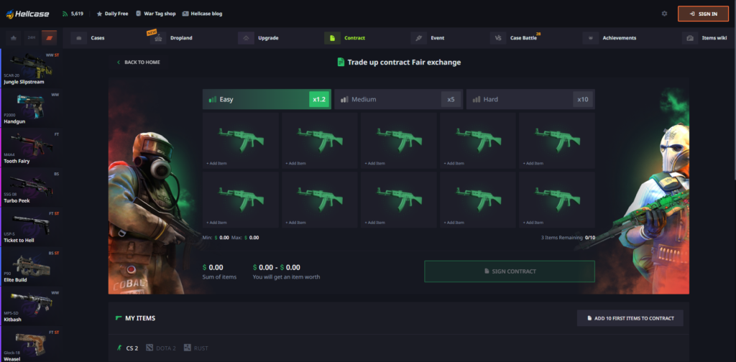Go BACK TO HOME
This screenshot has height=362, width=736.
[x=138, y=62]
